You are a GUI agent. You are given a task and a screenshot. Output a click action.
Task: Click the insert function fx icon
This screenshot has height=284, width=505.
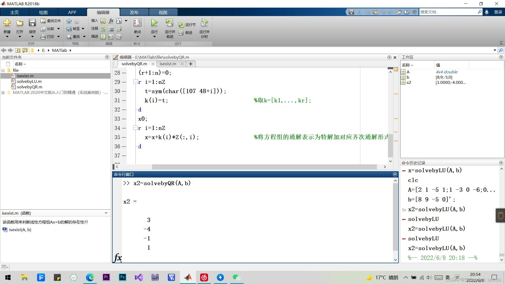click(111, 21)
